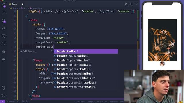The width and height of the screenshot is (184, 103).
Task: Click the open changes compare icon
Action: point(126,4)
